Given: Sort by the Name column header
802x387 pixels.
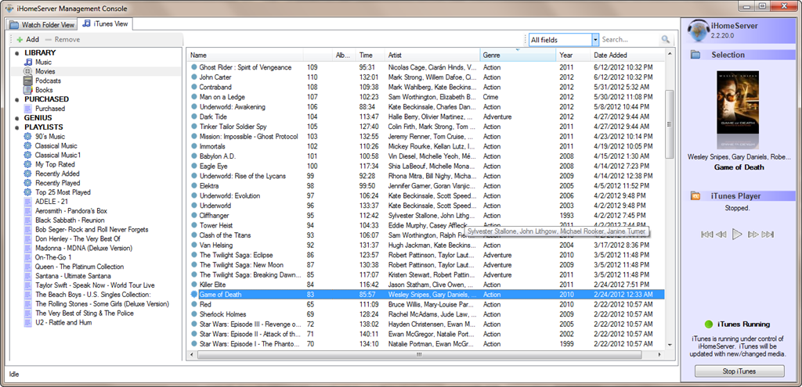Looking at the screenshot, I should 245,55.
